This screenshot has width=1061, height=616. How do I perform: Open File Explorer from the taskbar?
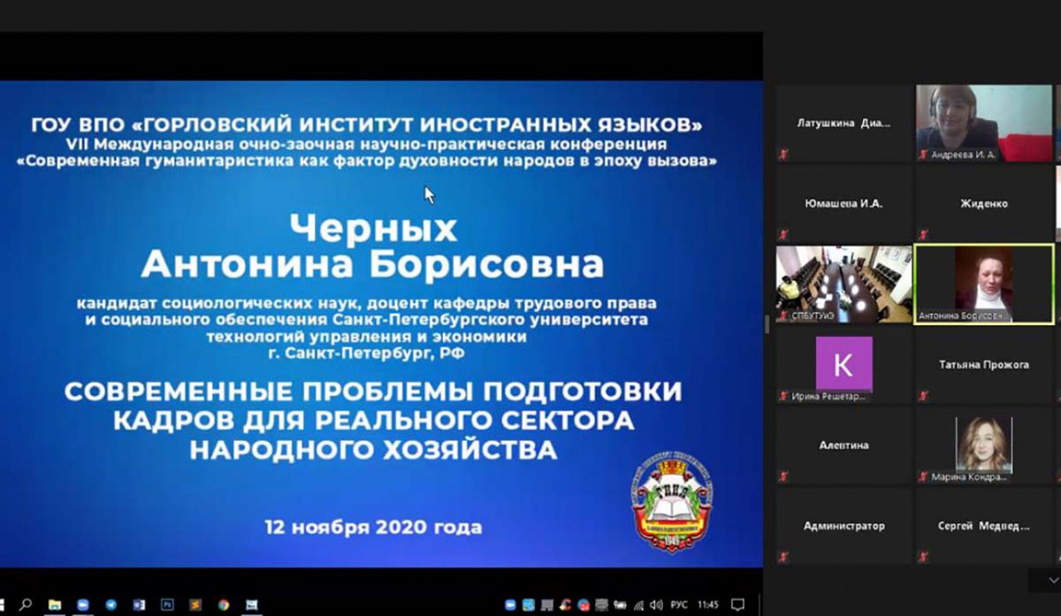point(55,605)
